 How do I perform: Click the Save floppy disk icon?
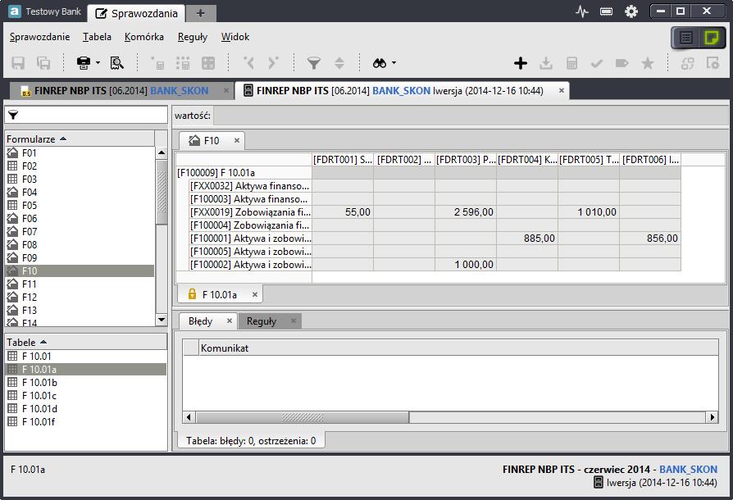click(x=18, y=63)
